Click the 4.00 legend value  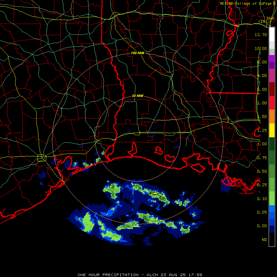262,76
